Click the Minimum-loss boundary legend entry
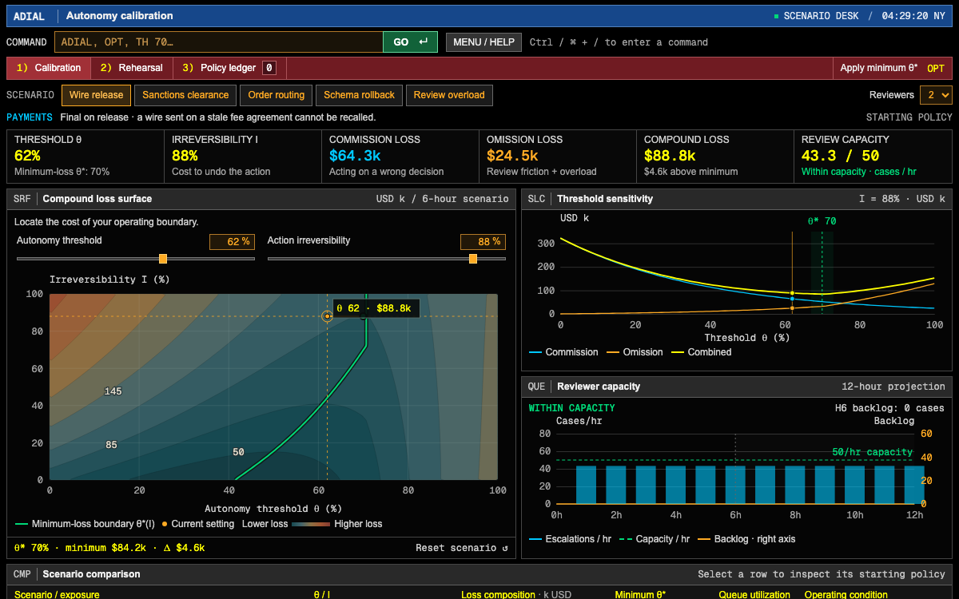 (x=85, y=524)
